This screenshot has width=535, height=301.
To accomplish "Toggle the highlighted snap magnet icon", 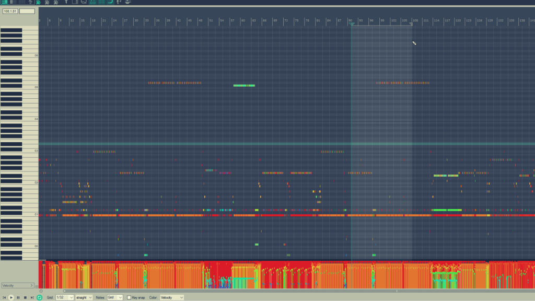I will [x=93, y=2].
